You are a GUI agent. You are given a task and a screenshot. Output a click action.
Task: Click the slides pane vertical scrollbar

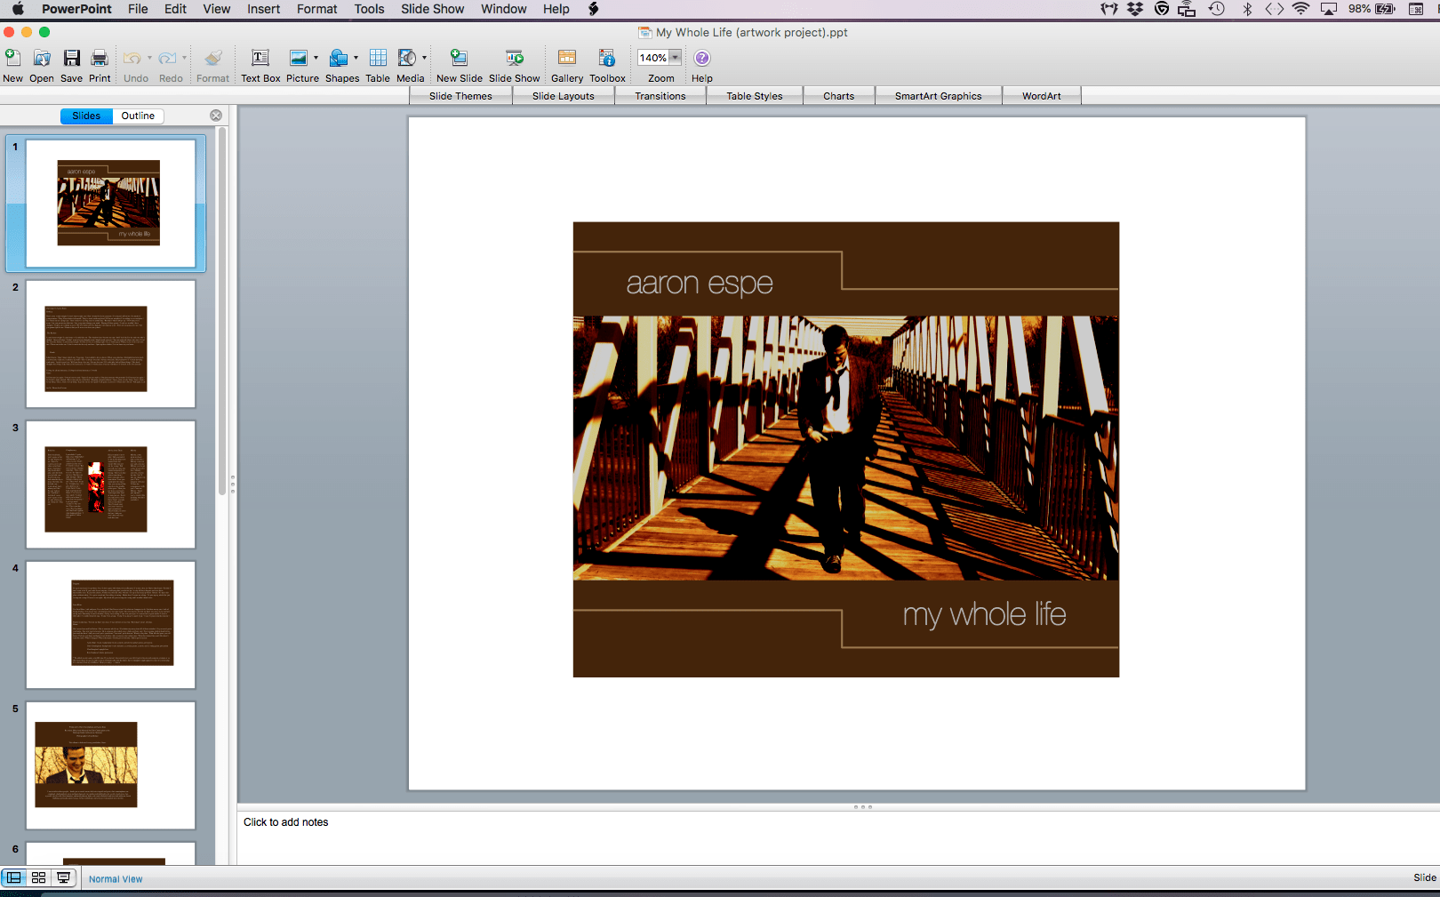[x=222, y=311]
